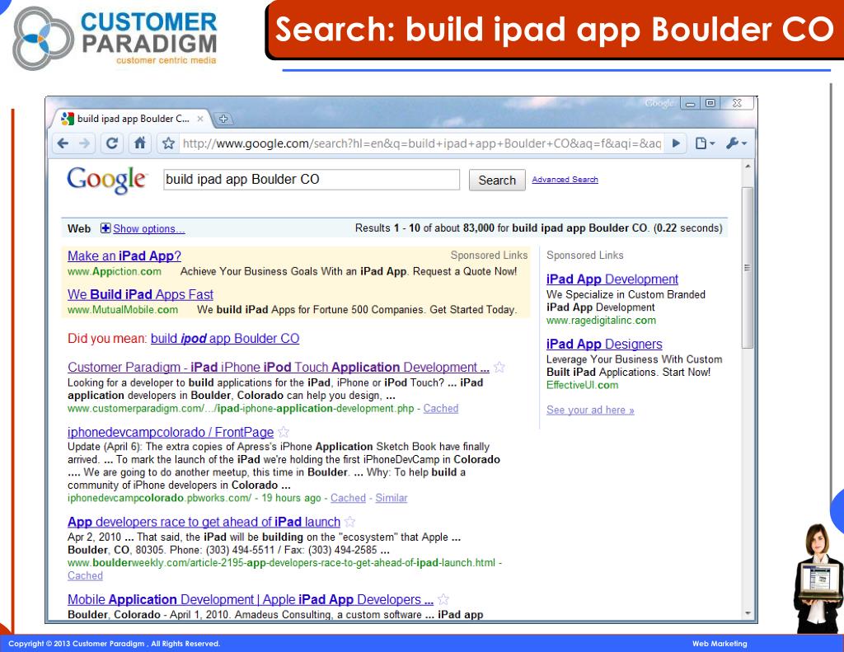844x652 pixels.
Task: Click the EffectiveUI.com ad URL
Action: tap(583, 385)
